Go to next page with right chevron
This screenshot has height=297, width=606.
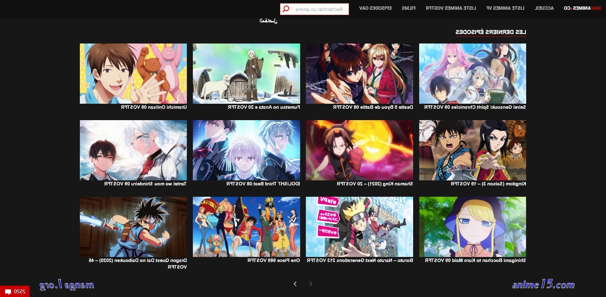pyautogui.click(x=311, y=284)
